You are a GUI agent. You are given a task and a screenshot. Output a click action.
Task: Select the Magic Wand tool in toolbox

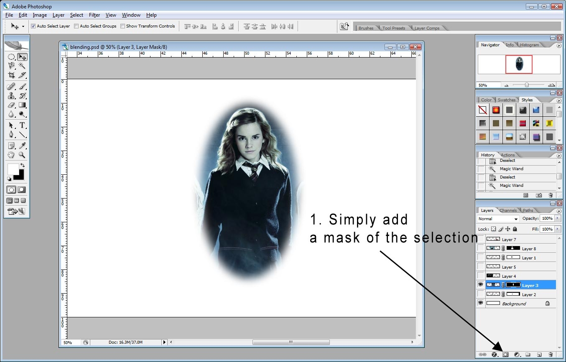[x=22, y=66]
